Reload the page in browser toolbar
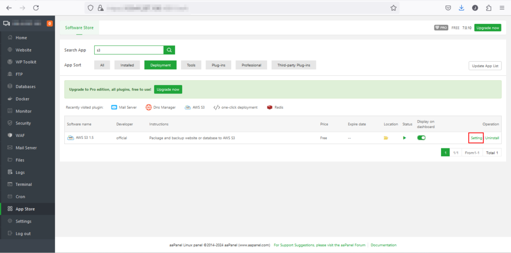 point(36,8)
